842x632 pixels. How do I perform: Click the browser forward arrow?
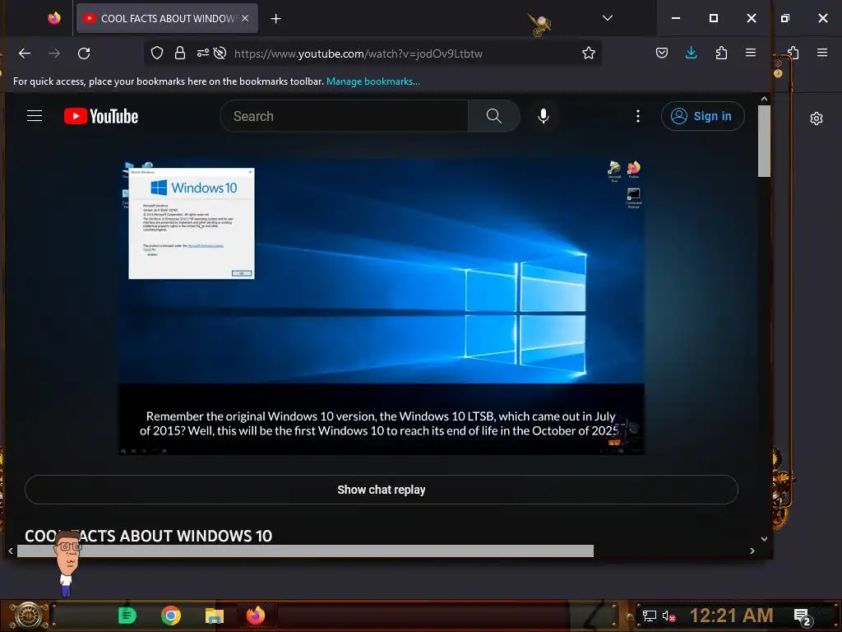tap(54, 53)
